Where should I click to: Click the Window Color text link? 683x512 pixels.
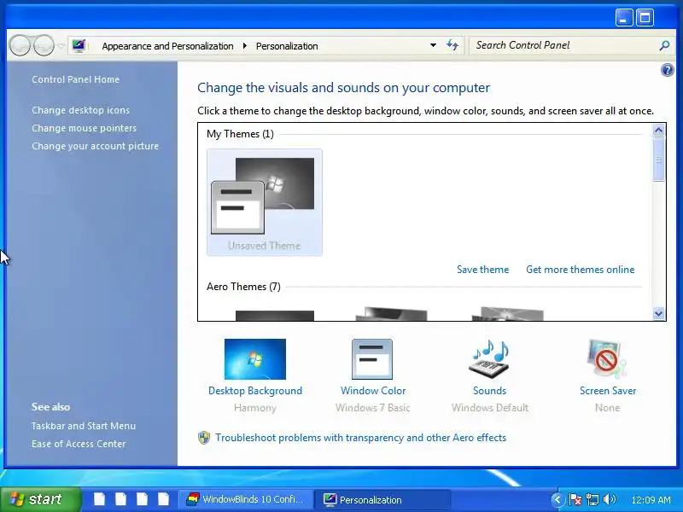[x=373, y=391]
